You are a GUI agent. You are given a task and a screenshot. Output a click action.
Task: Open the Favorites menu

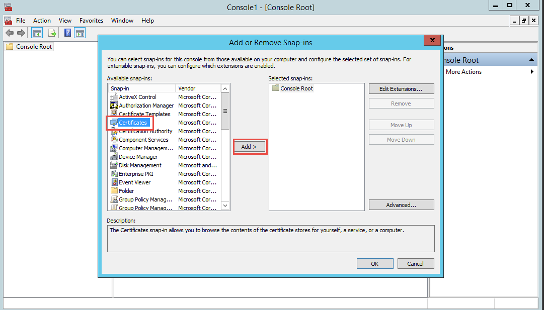(91, 21)
